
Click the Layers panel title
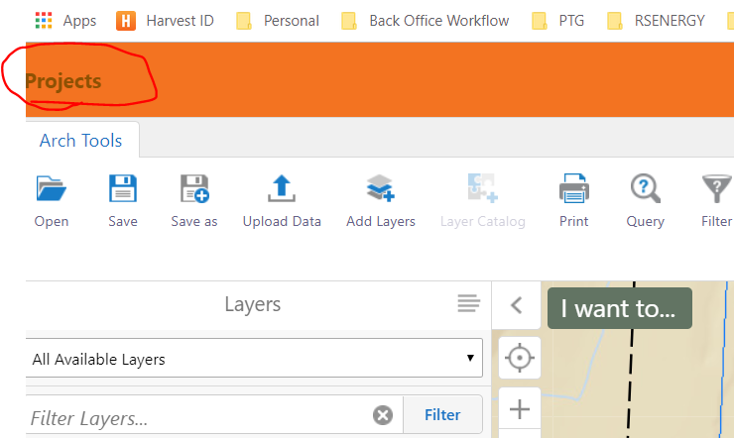click(x=252, y=304)
